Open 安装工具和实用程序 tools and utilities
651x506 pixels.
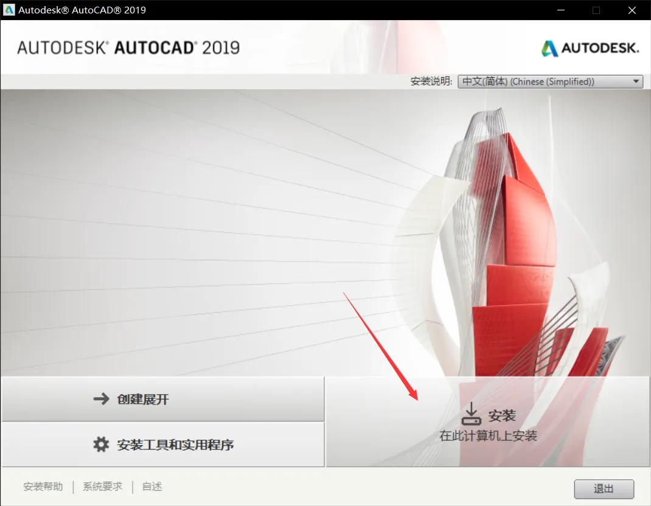click(x=163, y=445)
